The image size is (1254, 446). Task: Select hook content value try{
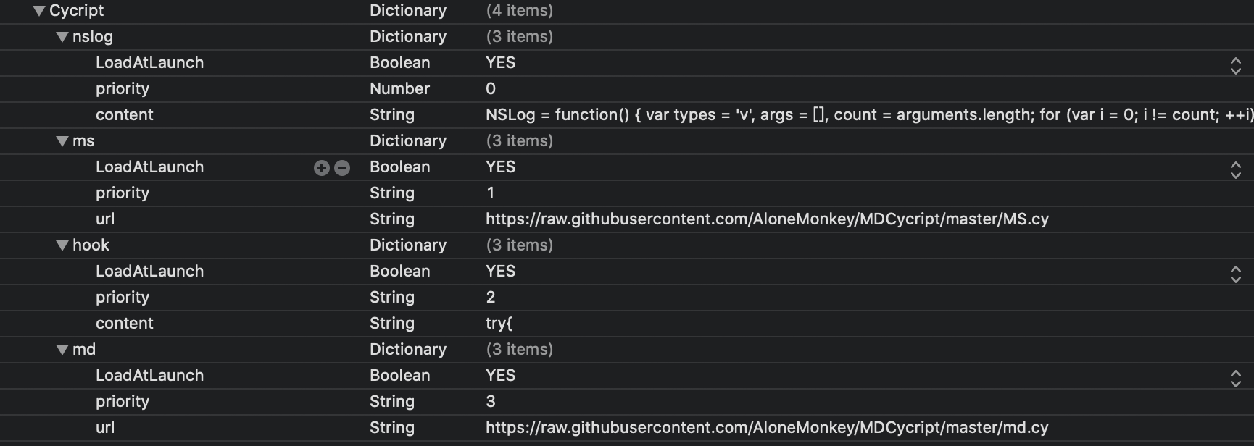click(499, 324)
